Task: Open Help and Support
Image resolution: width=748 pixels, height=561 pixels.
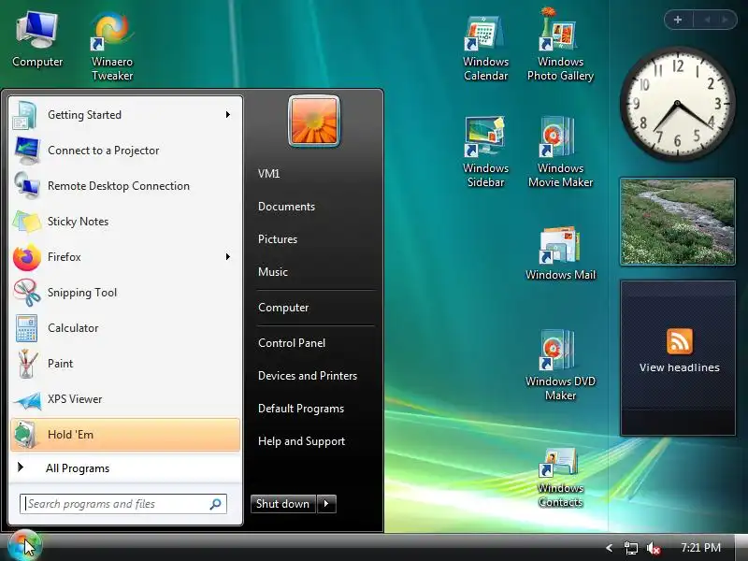Action: click(x=301, y=441)
